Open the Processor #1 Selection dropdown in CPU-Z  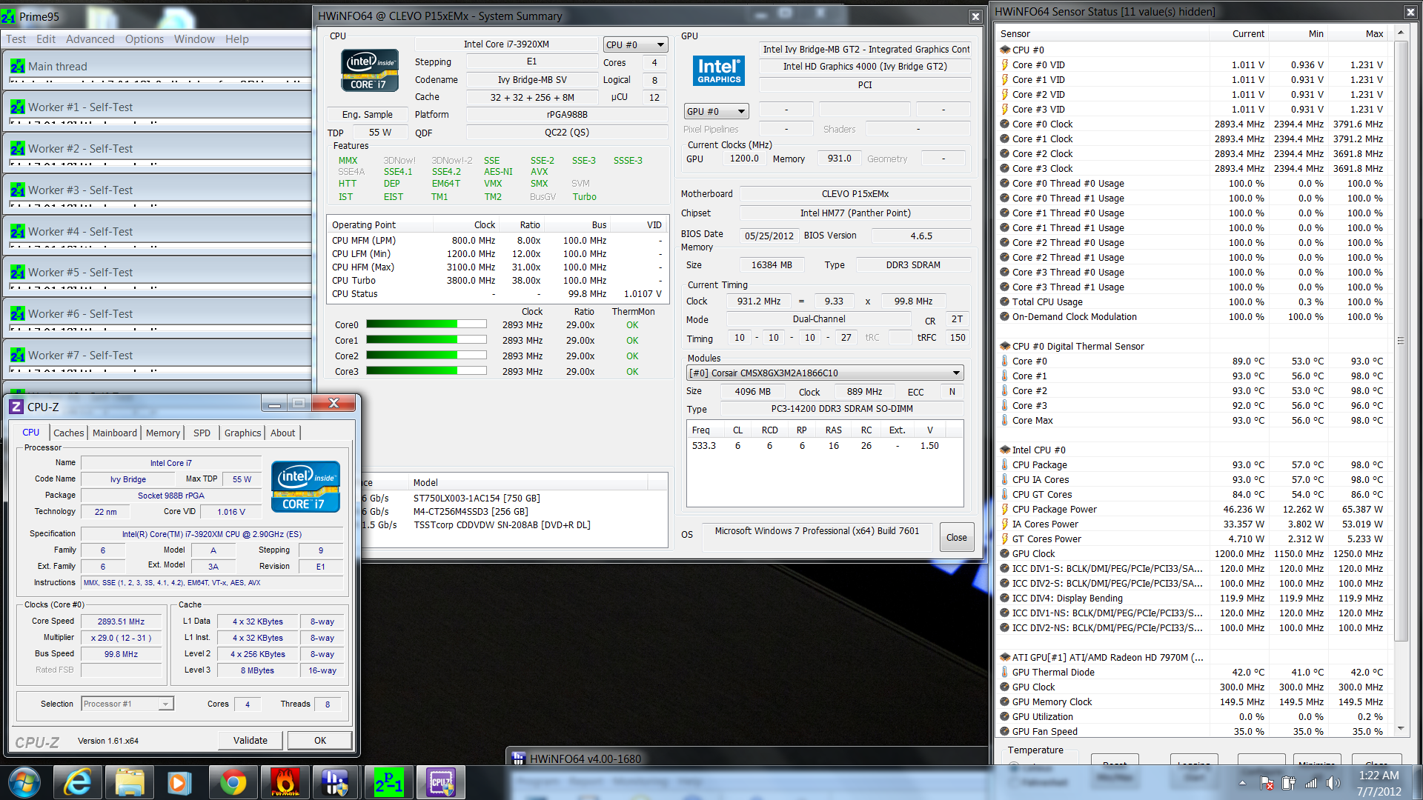click(127, 704)
